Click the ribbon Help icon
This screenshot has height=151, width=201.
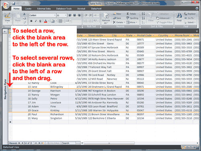click(197, 8)
